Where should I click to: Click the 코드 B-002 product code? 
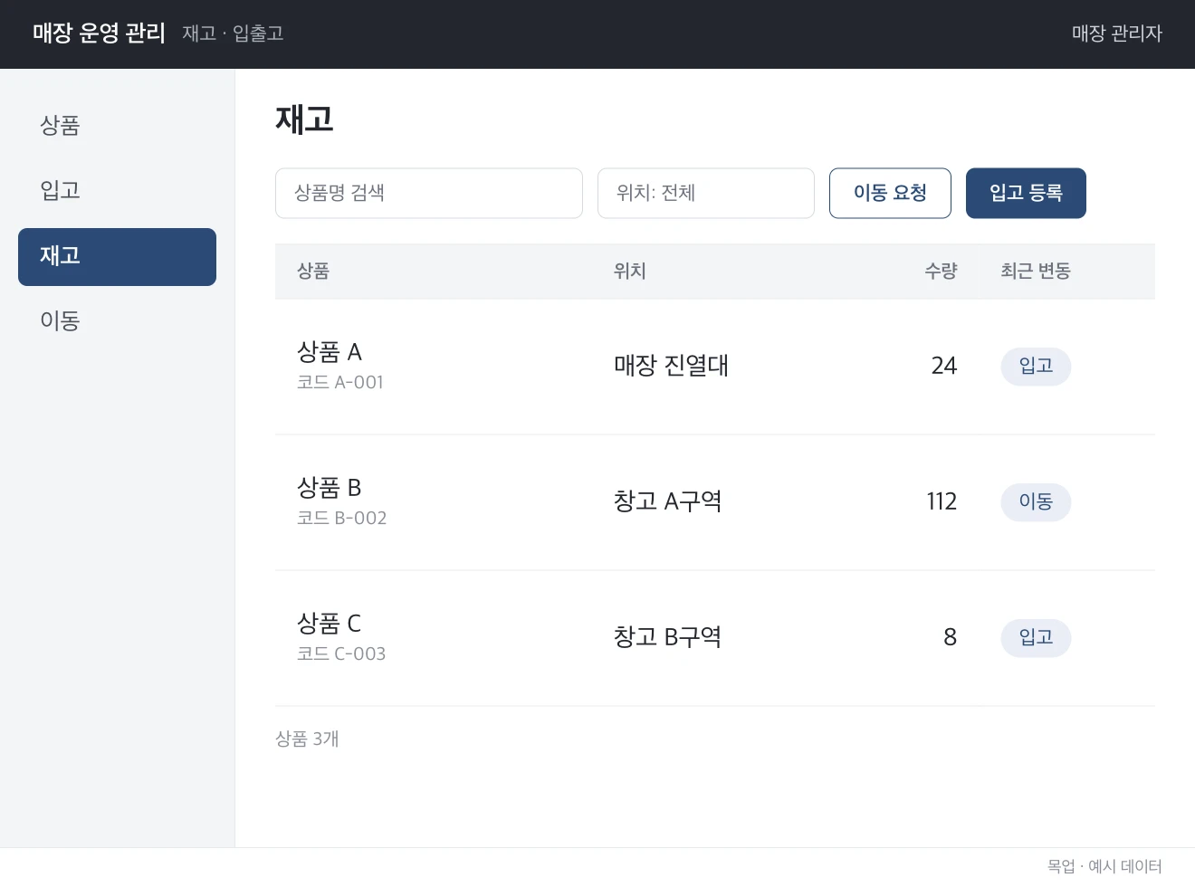tap(342, 519)
